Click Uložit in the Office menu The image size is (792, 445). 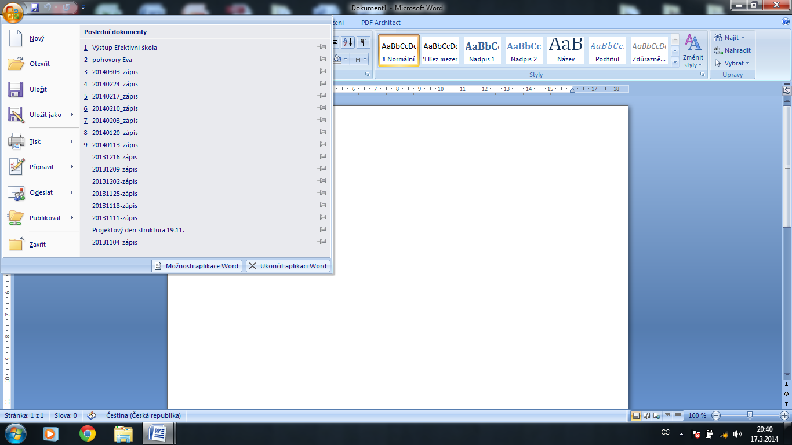point(41,89)
